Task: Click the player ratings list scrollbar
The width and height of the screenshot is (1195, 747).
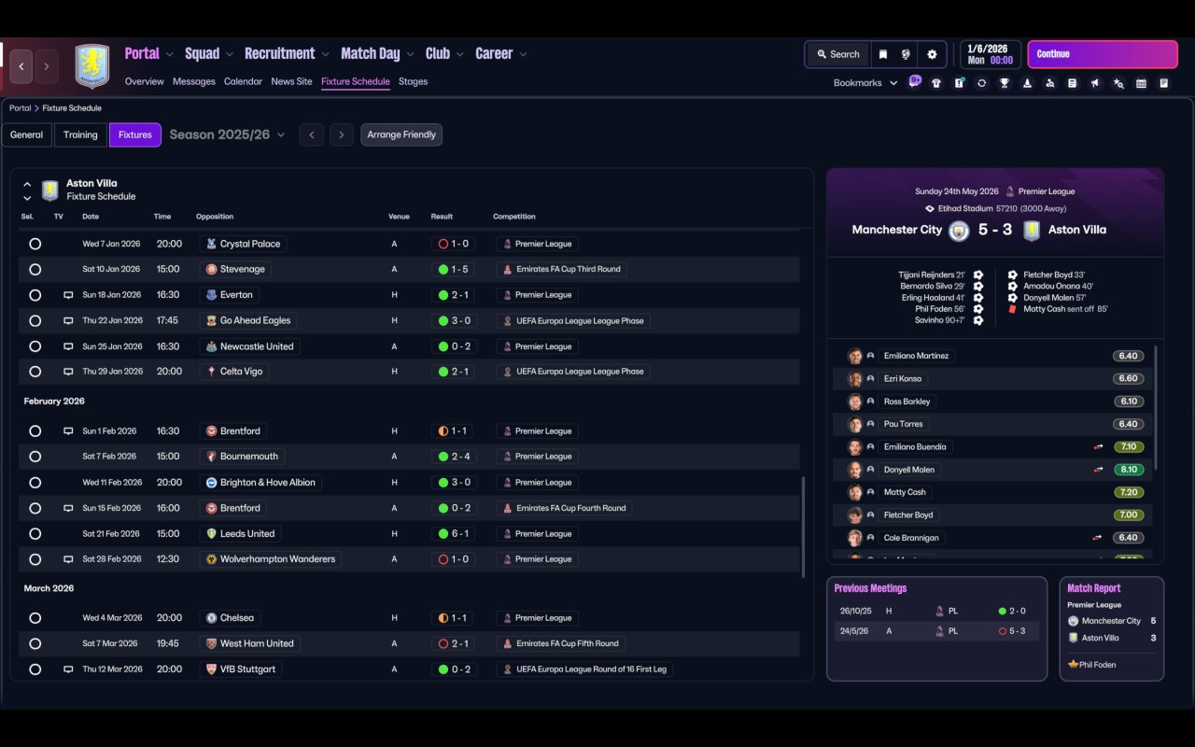Action: pyautogui.click(x=1157, y=408)
